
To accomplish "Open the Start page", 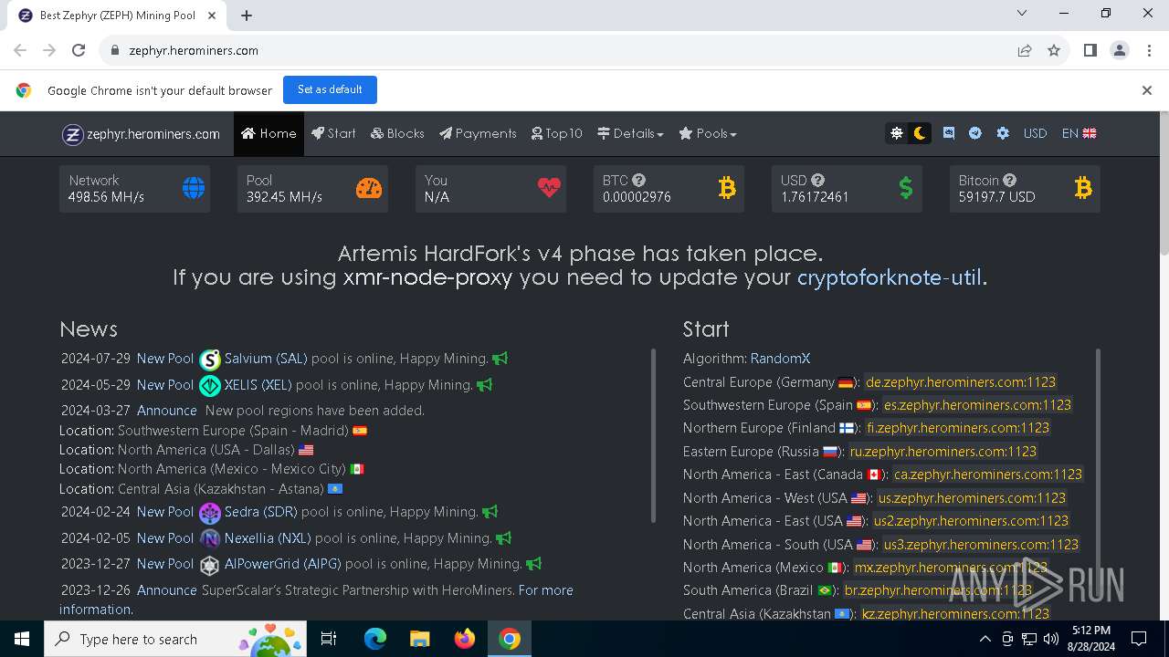I will tap(333, 133).
